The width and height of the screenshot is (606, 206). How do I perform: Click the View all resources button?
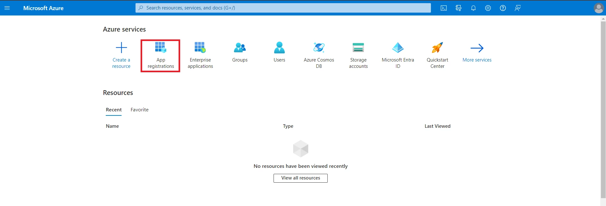[300, 178]
